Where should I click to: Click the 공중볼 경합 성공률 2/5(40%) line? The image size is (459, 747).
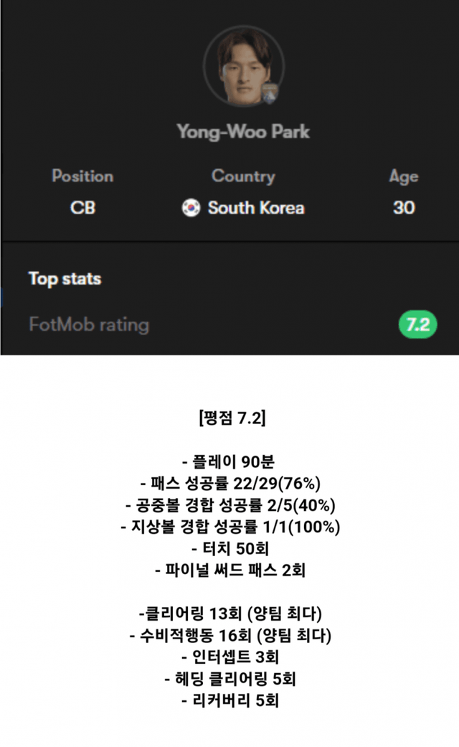click(230, 505)
